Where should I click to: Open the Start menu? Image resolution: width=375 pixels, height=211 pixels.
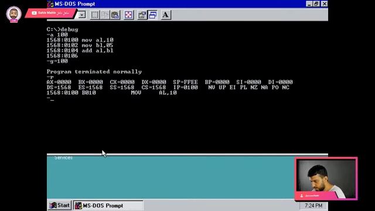(59, 206)
